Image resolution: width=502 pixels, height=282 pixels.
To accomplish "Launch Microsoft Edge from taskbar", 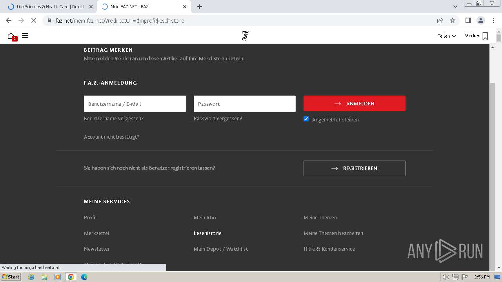I will pos(84,277).
